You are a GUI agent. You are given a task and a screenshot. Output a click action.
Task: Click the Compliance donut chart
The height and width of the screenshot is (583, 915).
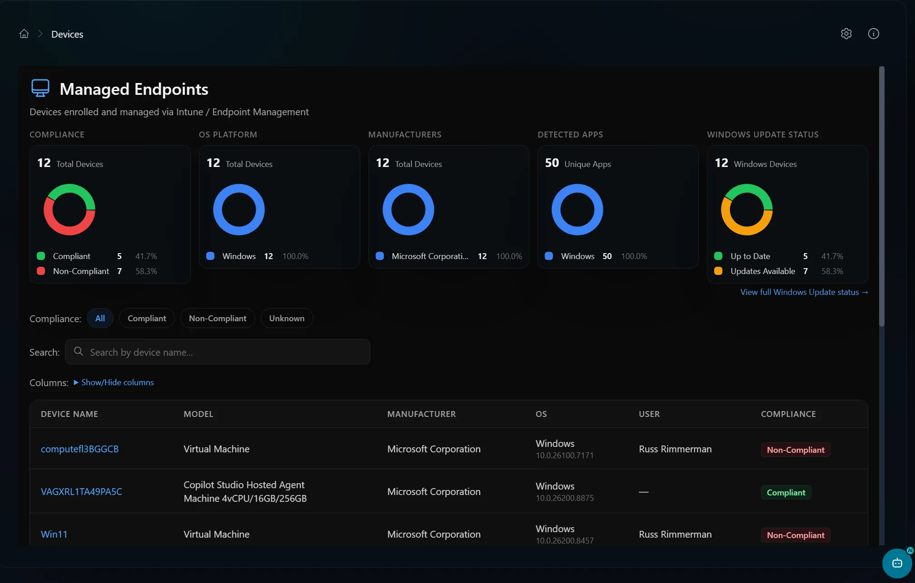coord(70,210)
